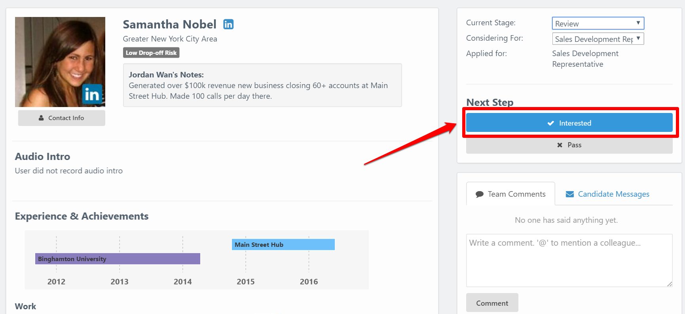685x314 pixels.
Task: Switch to the Candidate Messages tab
Action: coord(613,194)
